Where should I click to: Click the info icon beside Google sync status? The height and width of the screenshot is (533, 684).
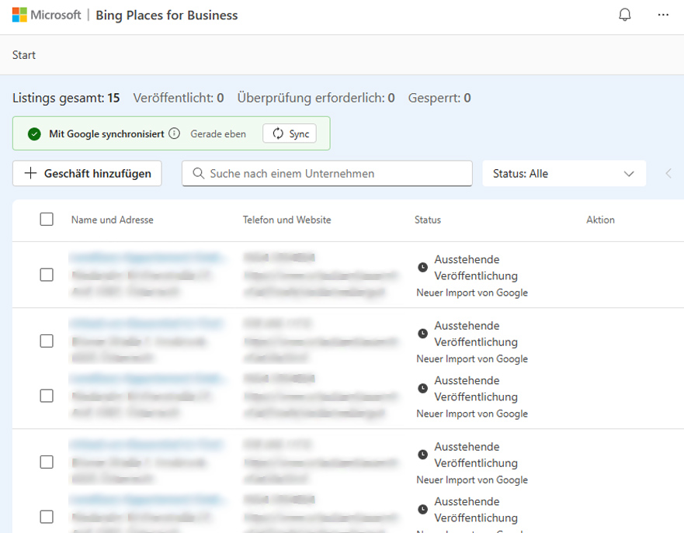174,134
